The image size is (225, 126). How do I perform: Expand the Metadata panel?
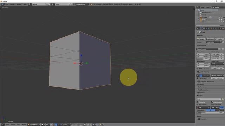tap(201, 93)
